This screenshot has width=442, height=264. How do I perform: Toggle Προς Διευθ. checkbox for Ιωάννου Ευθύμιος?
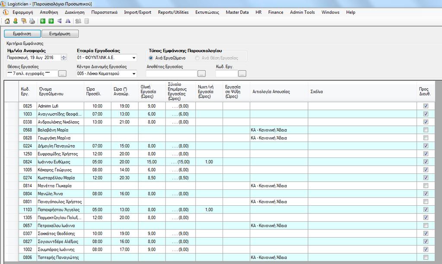click(426, 162)
